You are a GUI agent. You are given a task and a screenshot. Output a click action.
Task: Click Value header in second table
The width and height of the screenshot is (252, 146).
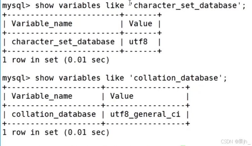122,96
